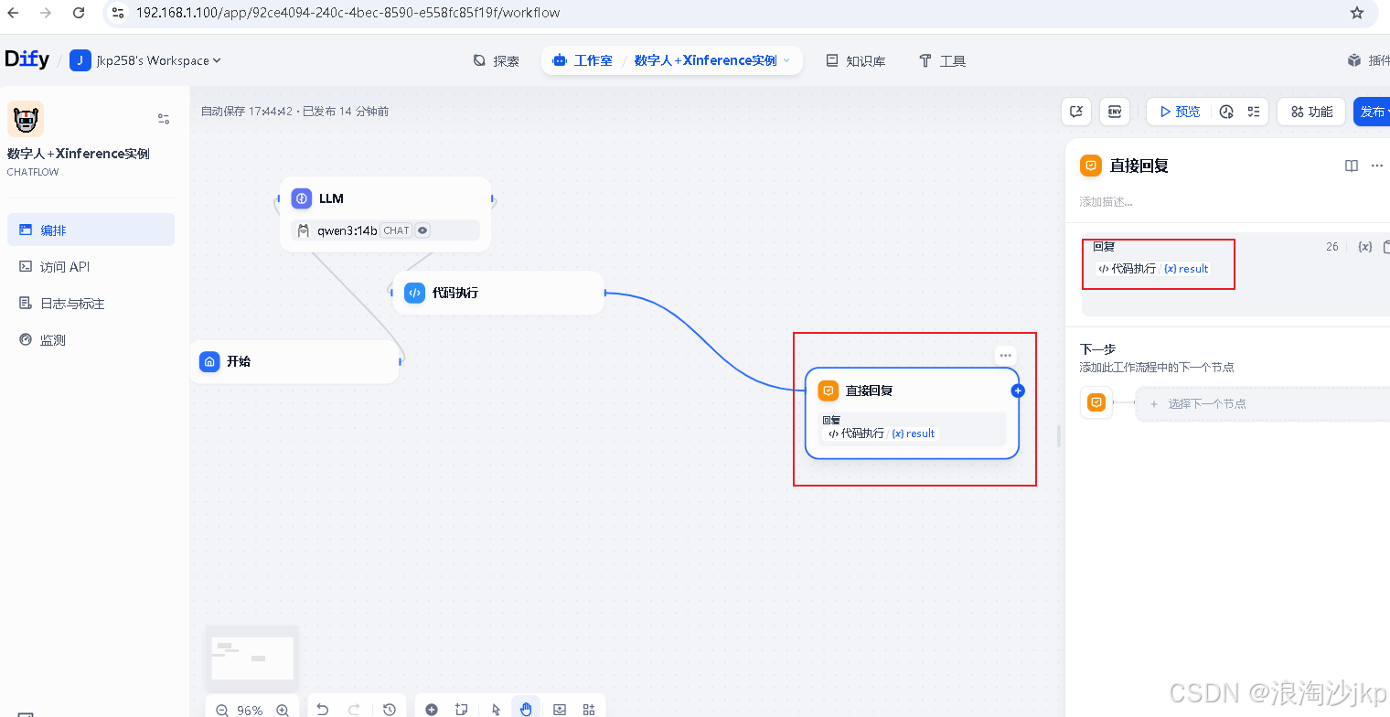Go back using the browser back arrow
Screen dimensions: 1390x717
[13, 13]
